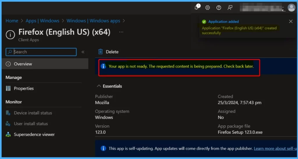Click the app info icon beside Firefox title
This screenshot has width=298, height=159.
pos(10,35)
